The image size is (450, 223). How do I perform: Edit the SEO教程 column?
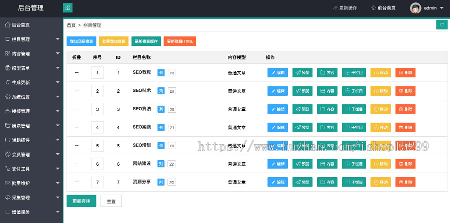pos(277,73)
